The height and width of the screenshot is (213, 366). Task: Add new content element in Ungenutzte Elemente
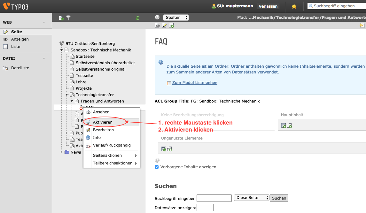[164, 149]
